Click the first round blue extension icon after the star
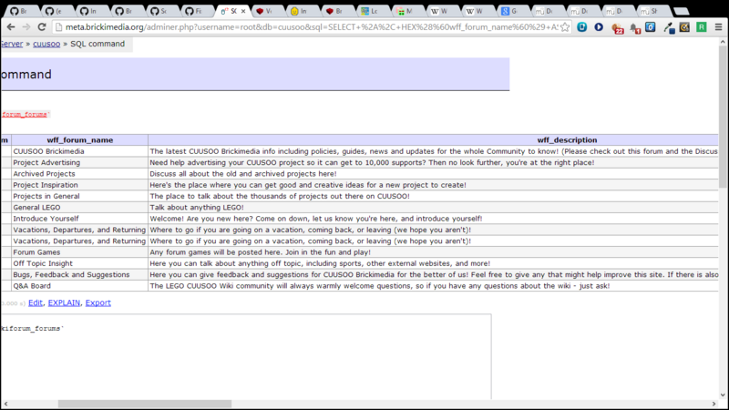Image resolution: width=729 pixels, height=410 pixels. [581, 27]
